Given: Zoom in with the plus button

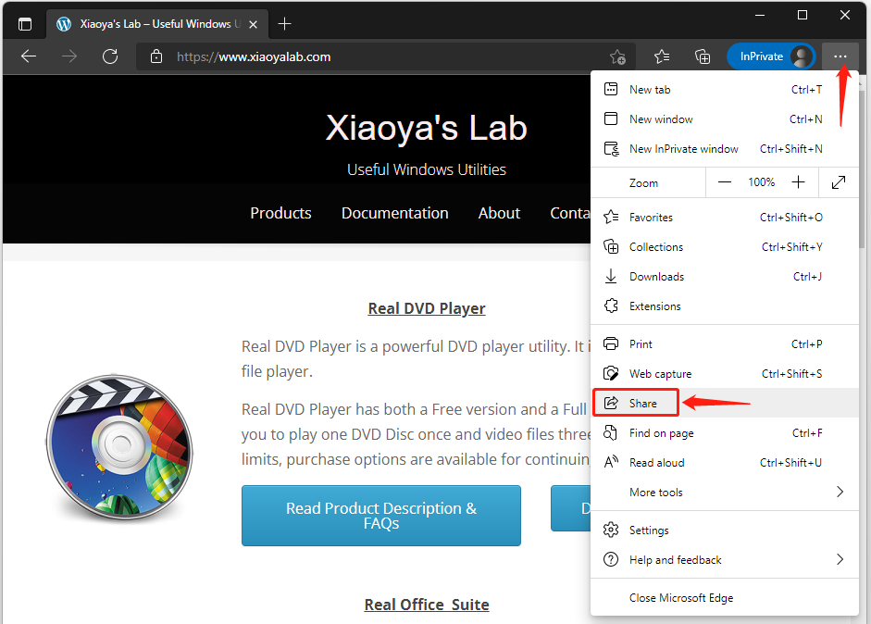Looking at the screenshot, I should (798, 182).
